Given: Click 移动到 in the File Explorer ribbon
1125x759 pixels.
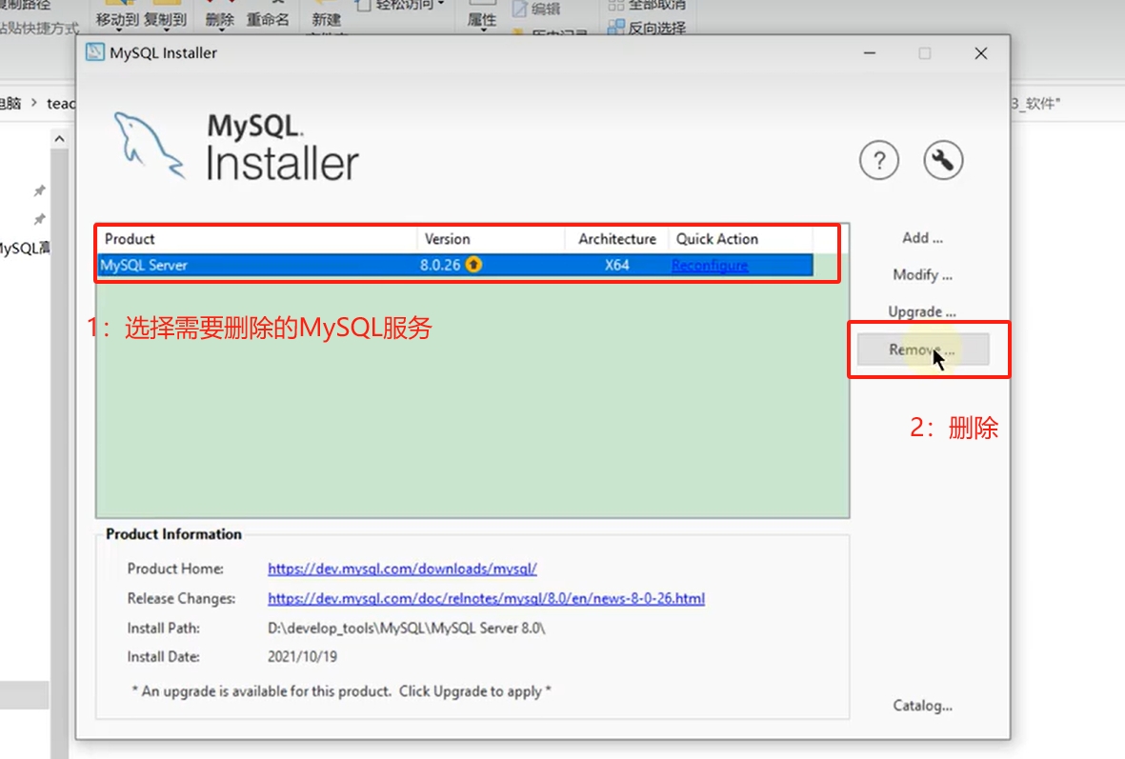Looking at the screenshot, I should [x=117, y=20].
